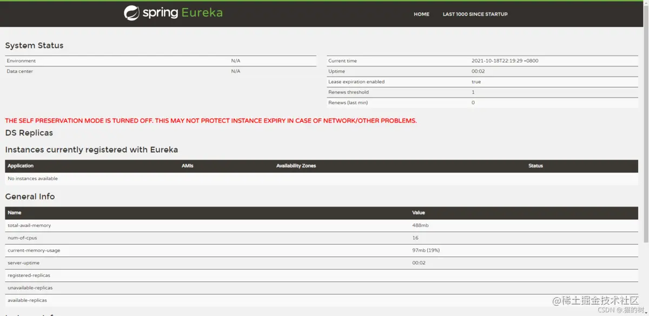The image size is (649, 316).
Task: Click the Spring Eureka logo
Action: pos(173,13)
